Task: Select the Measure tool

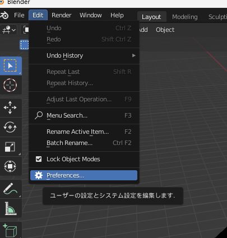Action: click(x=10, y=208)
